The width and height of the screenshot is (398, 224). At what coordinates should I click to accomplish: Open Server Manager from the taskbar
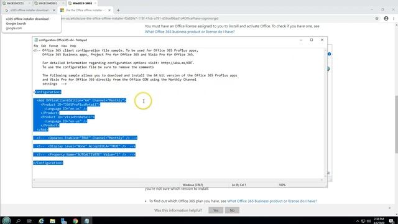coord(63,221)
